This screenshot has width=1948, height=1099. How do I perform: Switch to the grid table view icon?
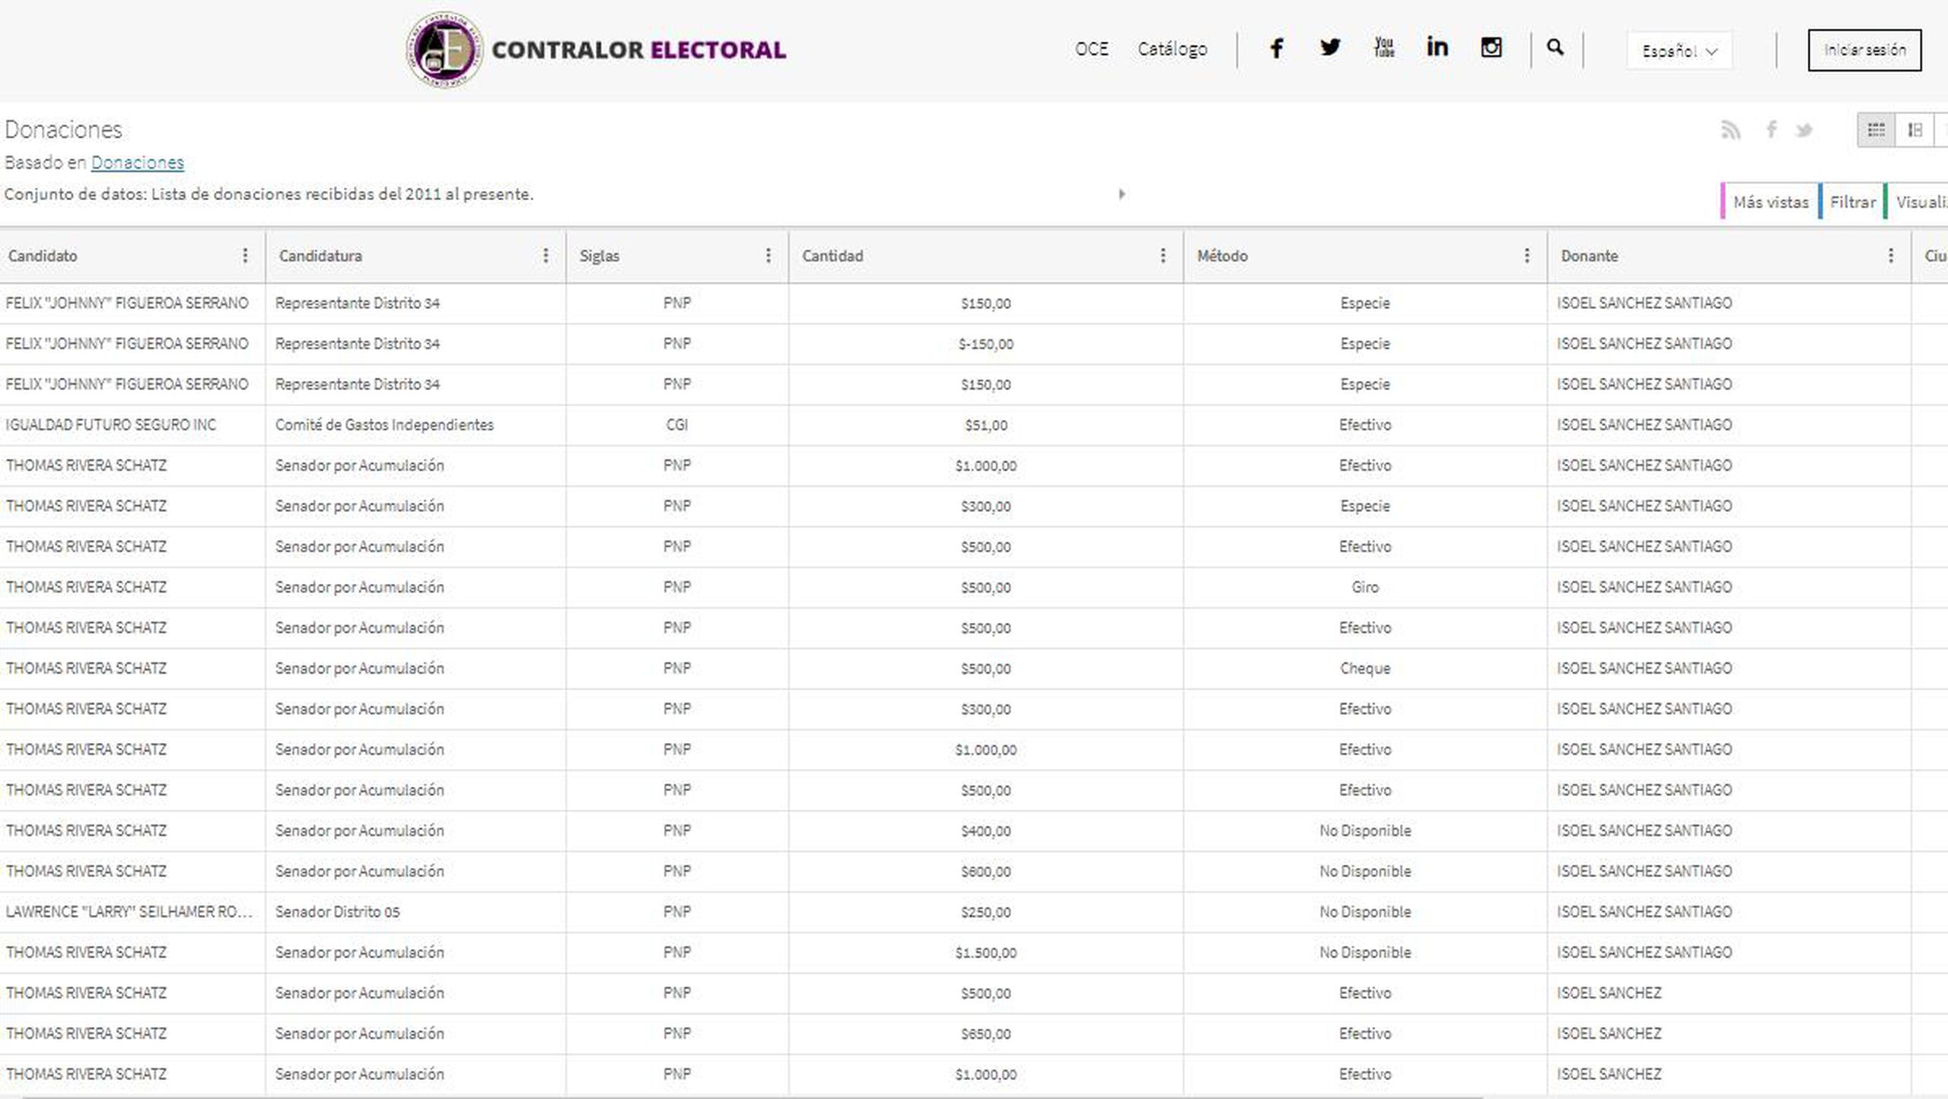pyautogui.click(x=1876, y=130)
